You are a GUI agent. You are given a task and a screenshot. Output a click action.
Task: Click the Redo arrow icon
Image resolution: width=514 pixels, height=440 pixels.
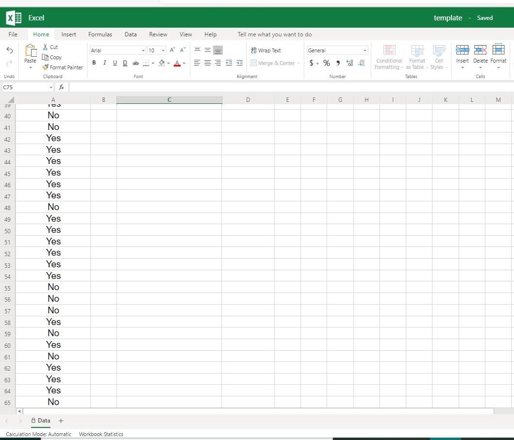pyautogui.click(x=10, y=63)
